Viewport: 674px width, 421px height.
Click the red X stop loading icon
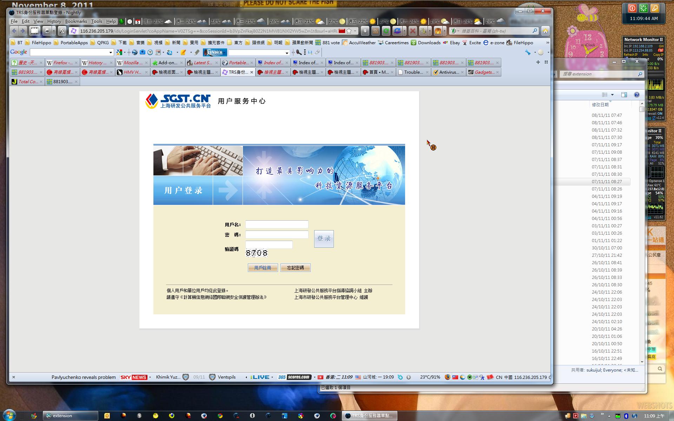[x=413, y=31]
